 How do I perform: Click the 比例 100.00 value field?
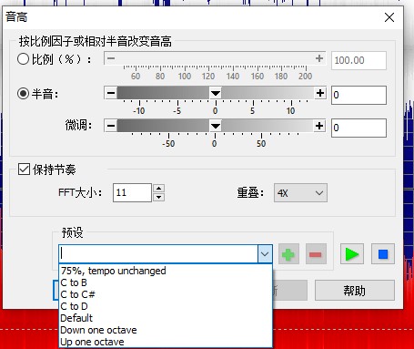click(x=358, y=60)
